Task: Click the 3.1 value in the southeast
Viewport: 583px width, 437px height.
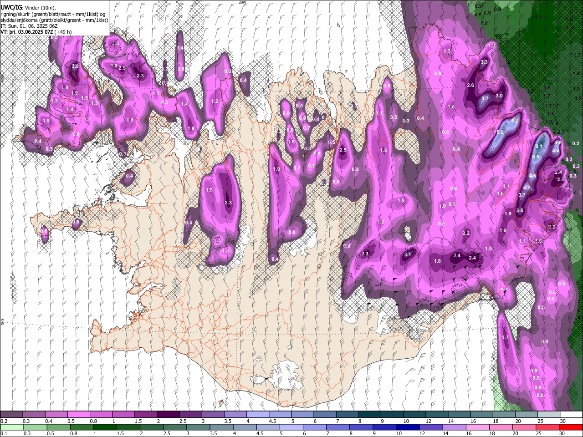Action: (x=408, y=255)
